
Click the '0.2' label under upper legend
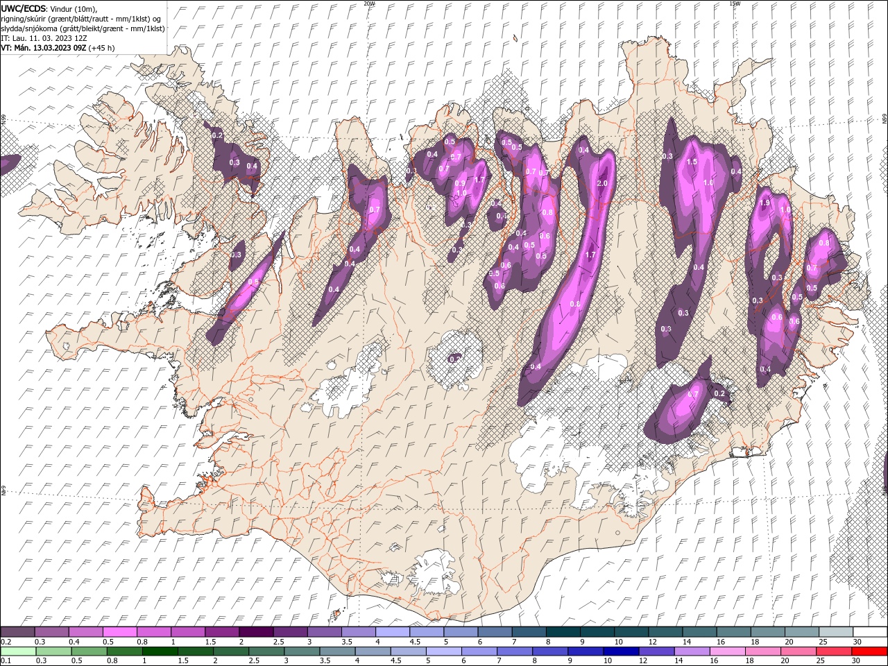point(5,642)
